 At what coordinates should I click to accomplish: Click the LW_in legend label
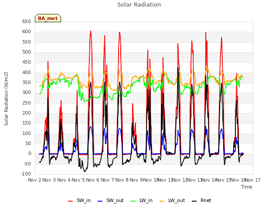146,200
